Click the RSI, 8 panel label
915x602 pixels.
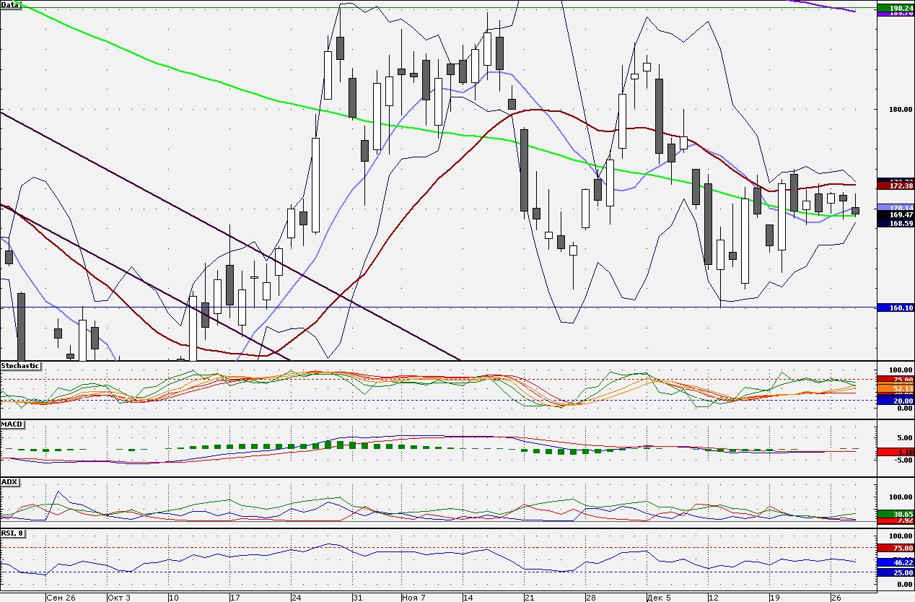click(x=14, y=533)
